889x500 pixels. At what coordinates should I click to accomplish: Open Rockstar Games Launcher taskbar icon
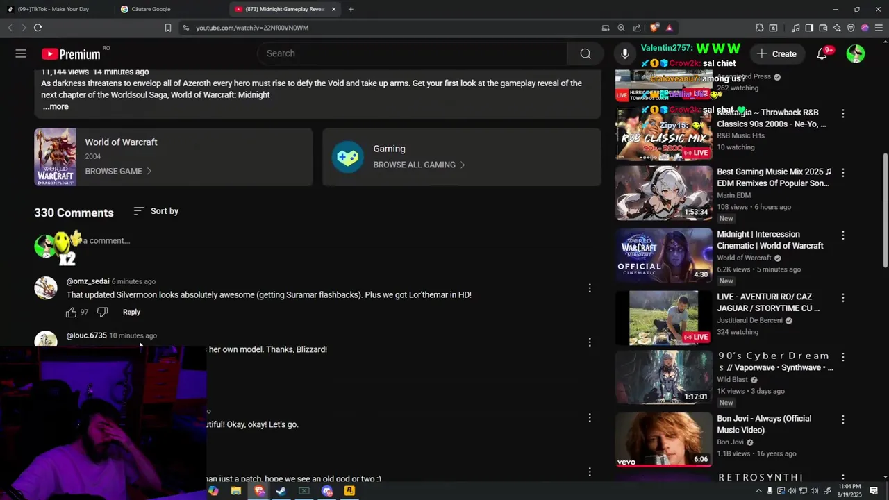point(349,491)
